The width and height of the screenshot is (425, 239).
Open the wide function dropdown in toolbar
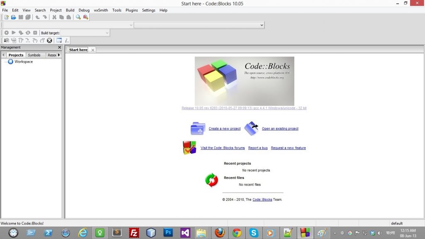click(261, 25)
